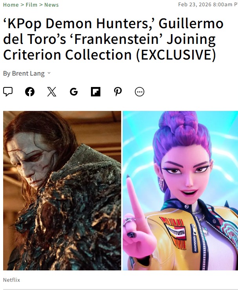This screenshot has width=238, height=290.
Task: Share the article to Flipboard
Action: pos(96,92)
